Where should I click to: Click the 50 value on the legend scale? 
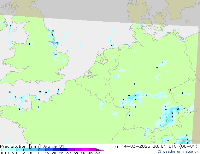(x=98, y=153)
